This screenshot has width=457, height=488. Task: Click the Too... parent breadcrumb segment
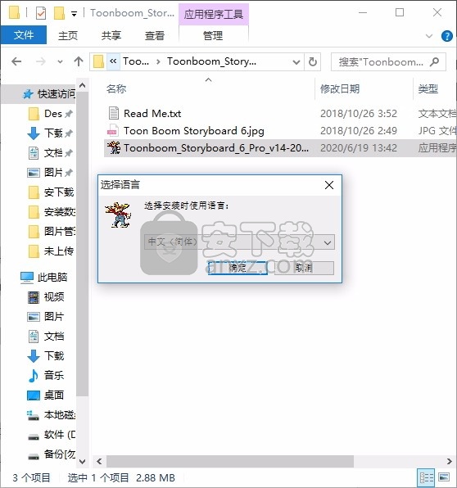[136, 61]
